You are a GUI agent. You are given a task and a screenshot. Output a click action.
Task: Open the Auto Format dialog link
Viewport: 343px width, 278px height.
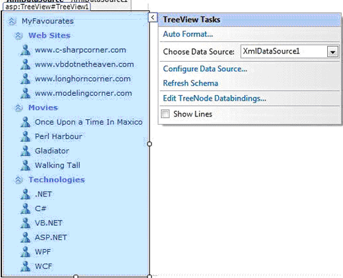[188, 34]
